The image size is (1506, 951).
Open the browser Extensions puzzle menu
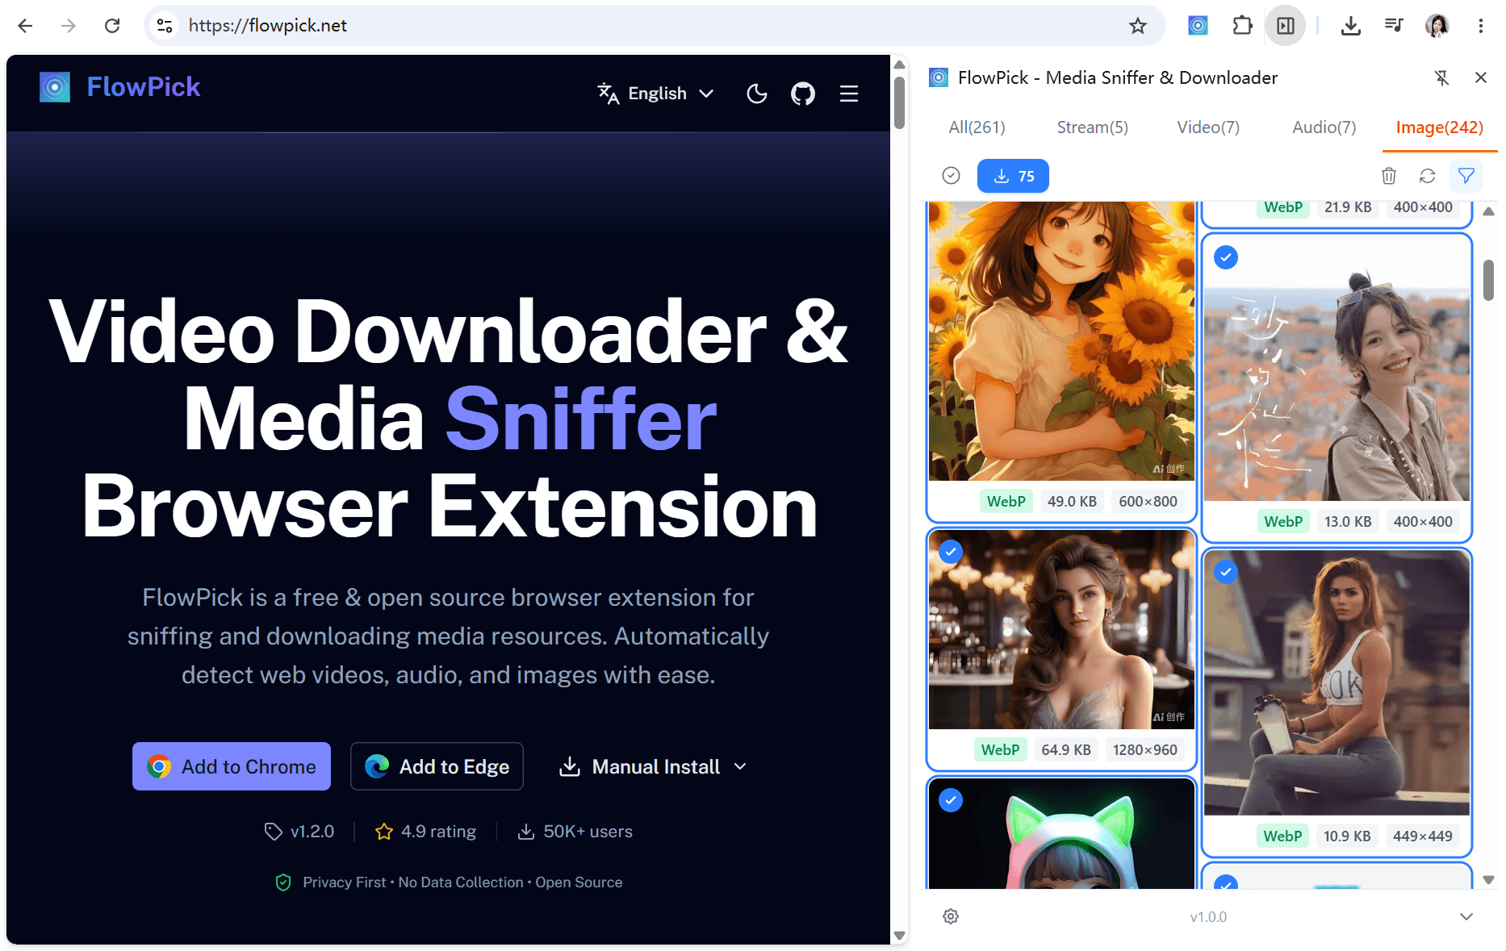click(1242, 26)
